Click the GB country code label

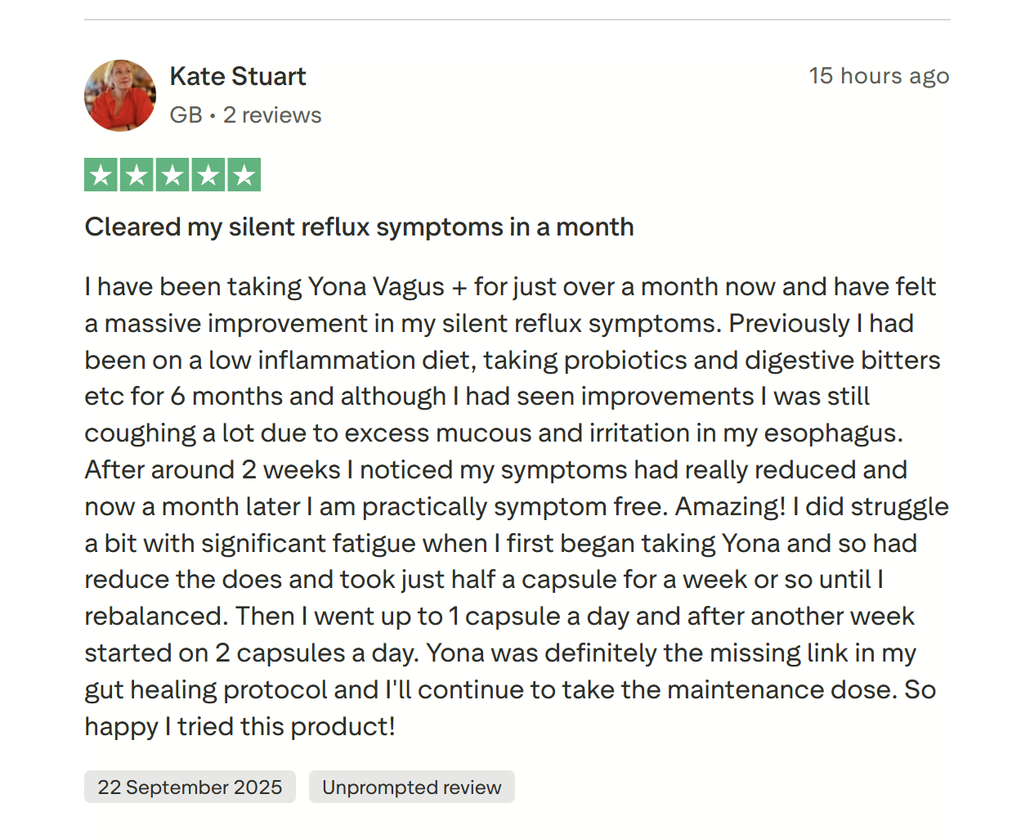pos(186,115)
